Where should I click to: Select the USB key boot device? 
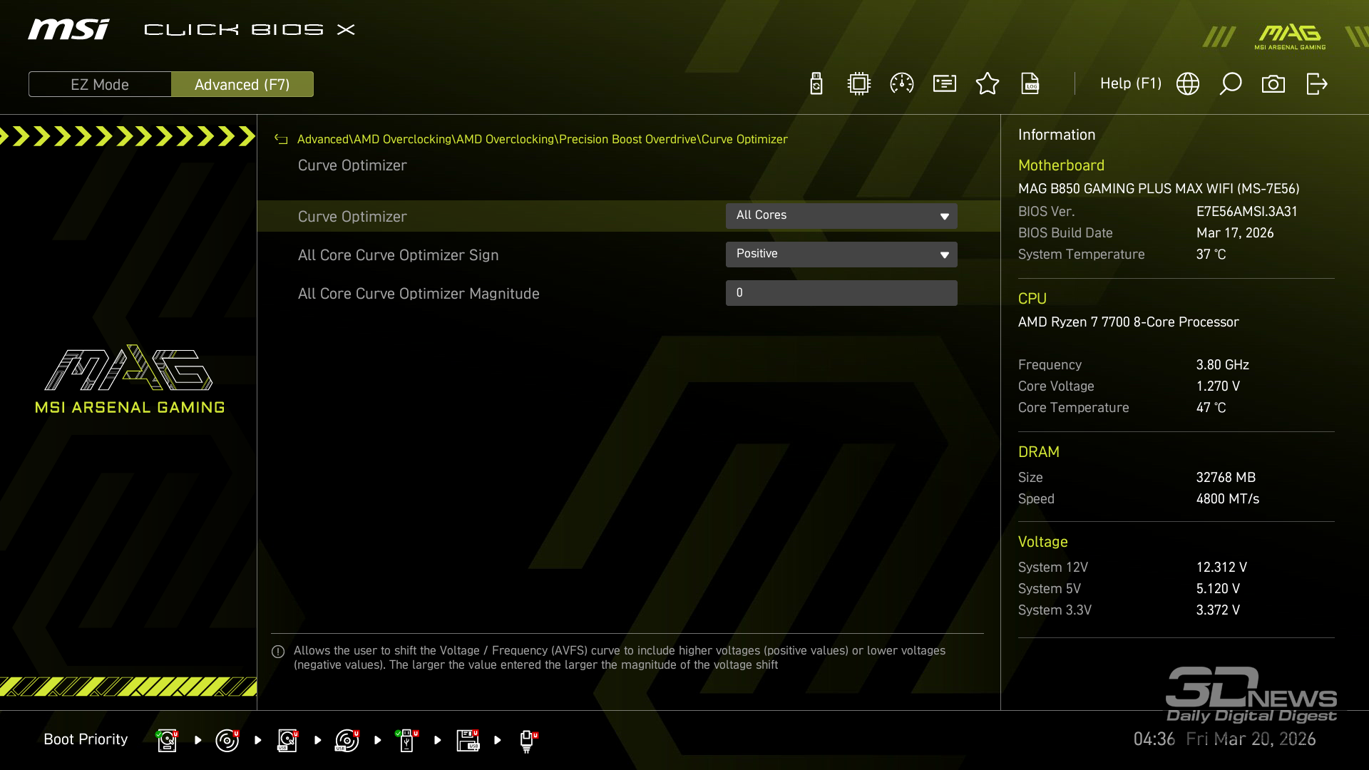click(x=406, y=740)
